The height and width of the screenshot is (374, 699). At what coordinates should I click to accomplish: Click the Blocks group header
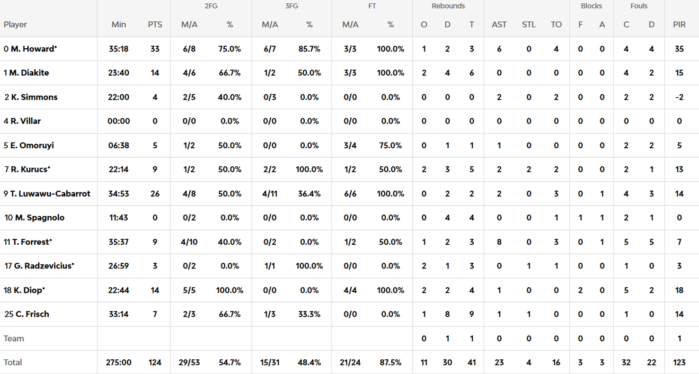591,6
